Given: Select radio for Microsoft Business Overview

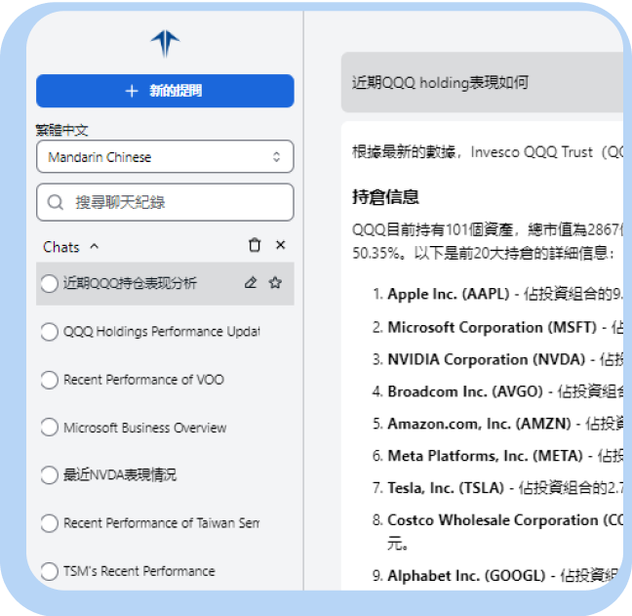Looking at the screenshot, I should [49, 428].
